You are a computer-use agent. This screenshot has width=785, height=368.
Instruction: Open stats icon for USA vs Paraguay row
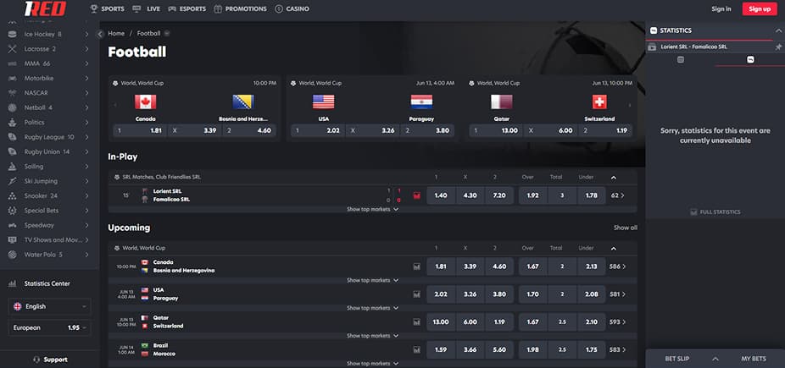(x=416, y=294)
